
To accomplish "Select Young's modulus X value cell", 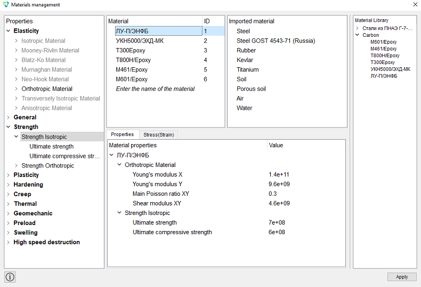I will [279, 174].
